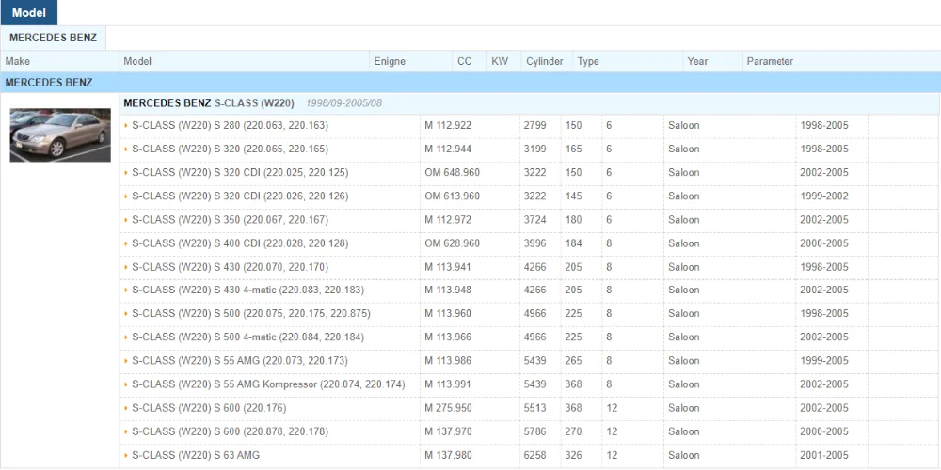Click the 326 KW value
Screen dimensions: 941x470
coord(573,456)
